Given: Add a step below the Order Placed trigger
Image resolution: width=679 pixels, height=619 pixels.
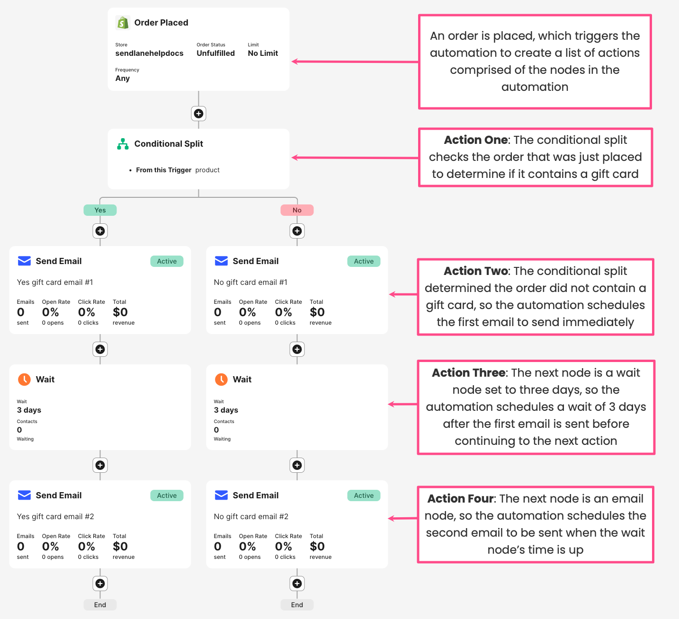Looking at the screenshot, I should pyautogui.click(x=198, y=114).
